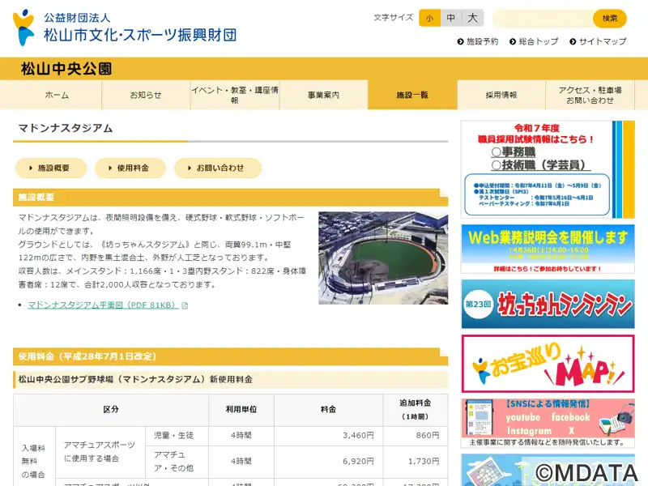Open the アクセス・駐車場 お問い合わせ tab
The height and width of the screenshot is (486, 648).
pyautogui.click(x=590, y=95)
